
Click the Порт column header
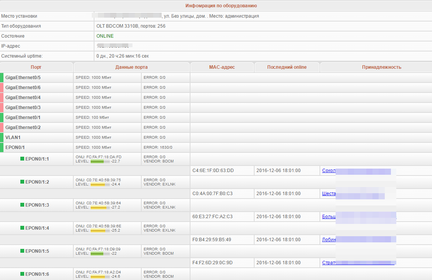point(36,67)
